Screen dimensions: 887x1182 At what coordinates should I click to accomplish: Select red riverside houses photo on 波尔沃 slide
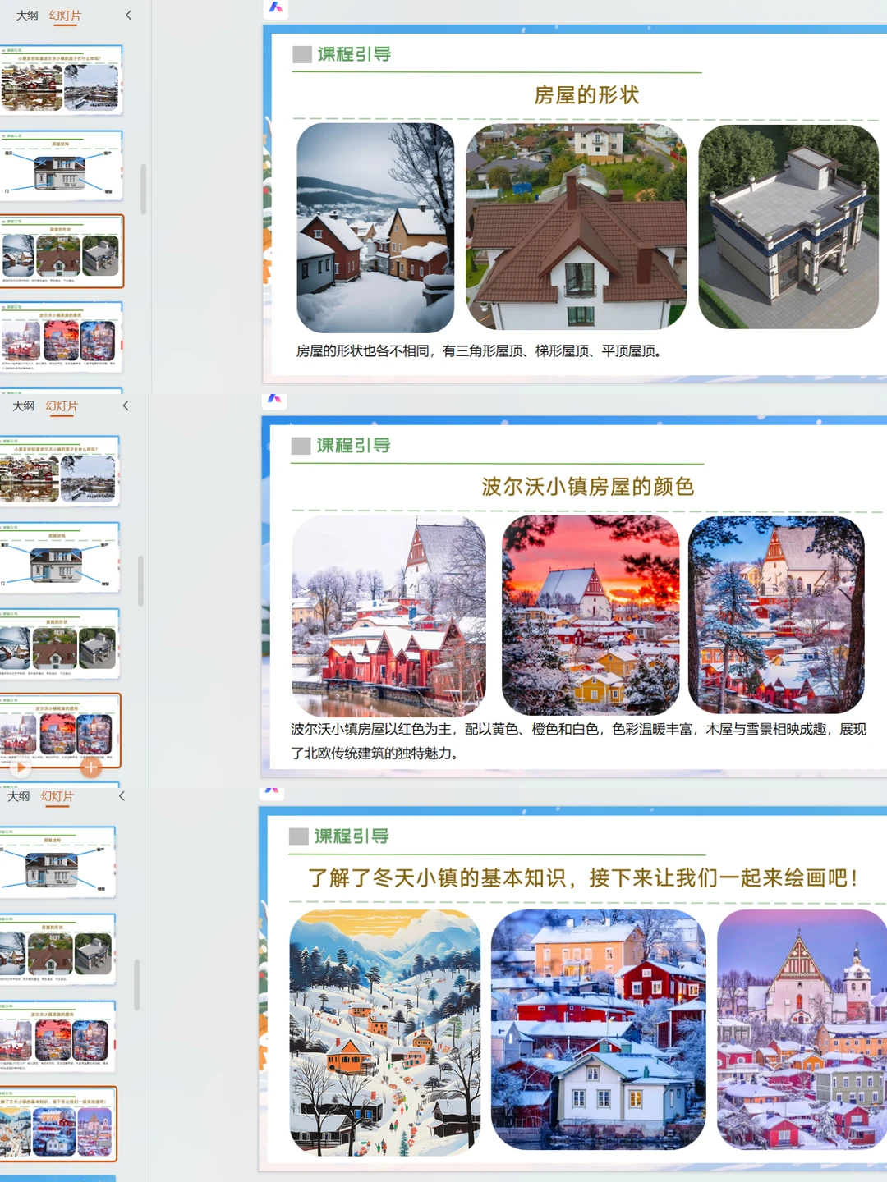click(388, 616)
